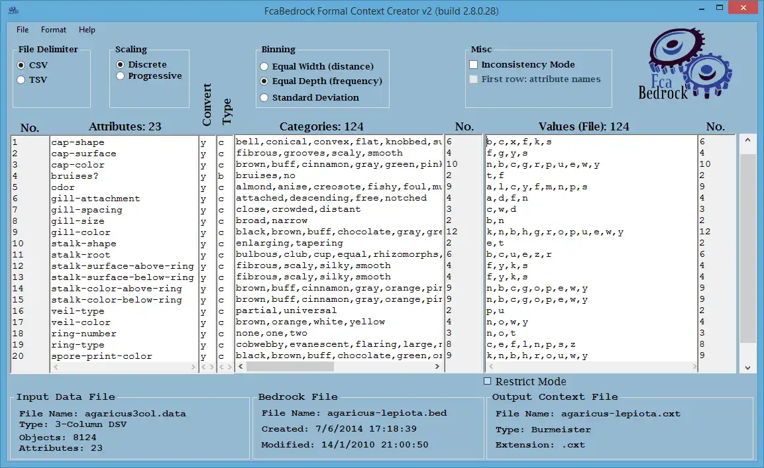The width and height of the screenshot is (764, 468).
Task: Select the ring-type attribute
Action: pyautogui.click(x=78, y=345)
